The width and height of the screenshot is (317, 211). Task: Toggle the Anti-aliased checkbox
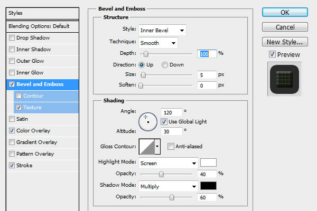(x=171, y=146)
